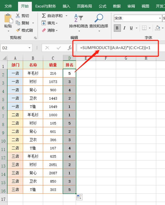Click the 卫衣 cell in row 15

pos(33,181)
